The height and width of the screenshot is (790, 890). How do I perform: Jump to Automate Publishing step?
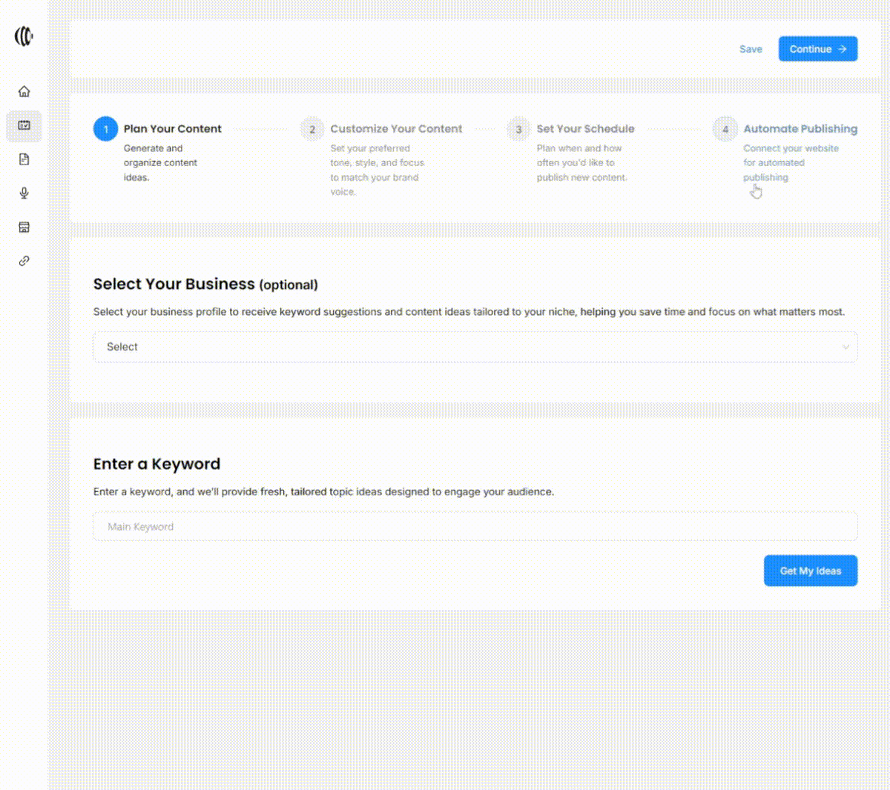point(800,129)
